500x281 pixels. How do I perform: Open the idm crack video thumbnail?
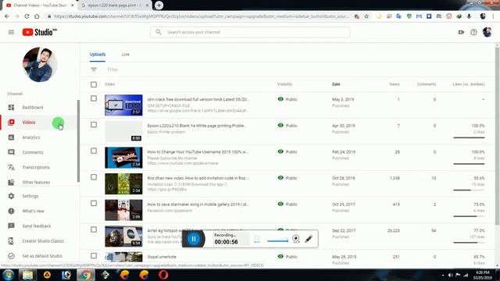(x=123, y=105)
